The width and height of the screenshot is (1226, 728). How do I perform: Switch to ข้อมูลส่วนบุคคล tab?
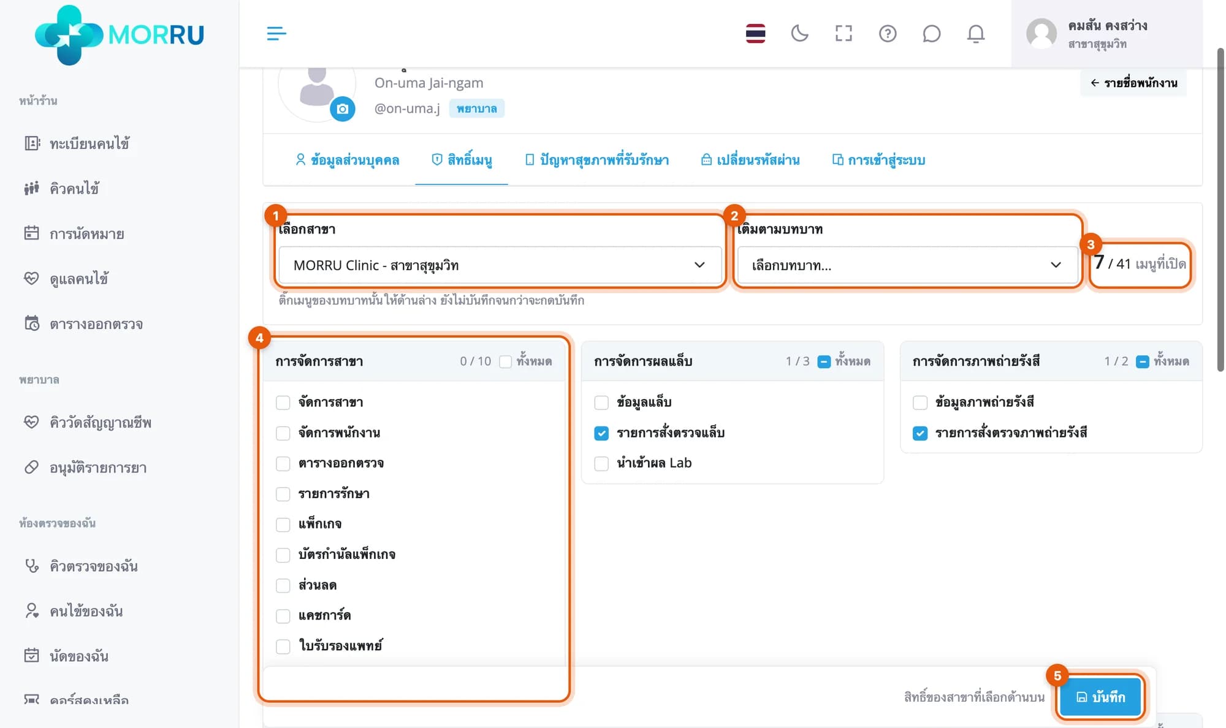pos(347,160)
